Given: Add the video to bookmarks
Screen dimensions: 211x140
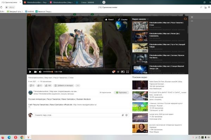Looking at the screenshot, I should pyautogui.click(x=64, y=85).
